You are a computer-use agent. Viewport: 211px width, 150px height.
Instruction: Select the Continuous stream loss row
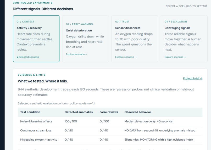[x=110, y=130]
